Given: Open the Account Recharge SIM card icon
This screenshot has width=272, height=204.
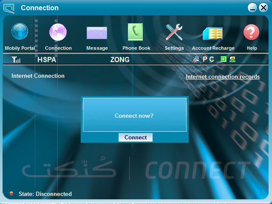Looking at the screenshot, I should coord(213,34).
